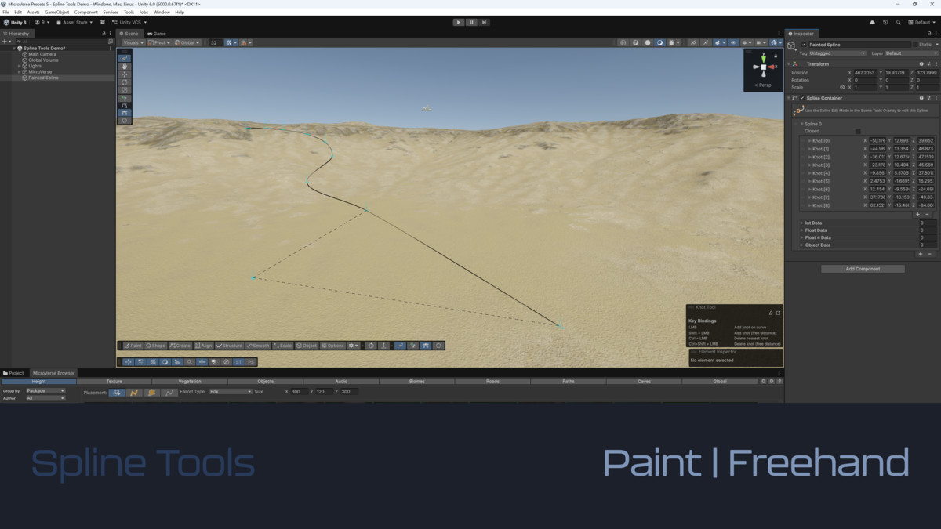This screenshot has width=941, height=529.
Task: Select the Structure tool in spline toolbar
Action: (230, 346)
